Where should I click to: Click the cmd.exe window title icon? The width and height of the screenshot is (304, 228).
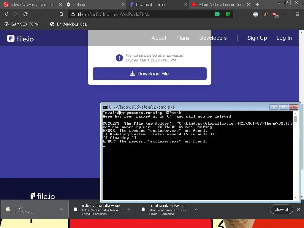(105, 107)
